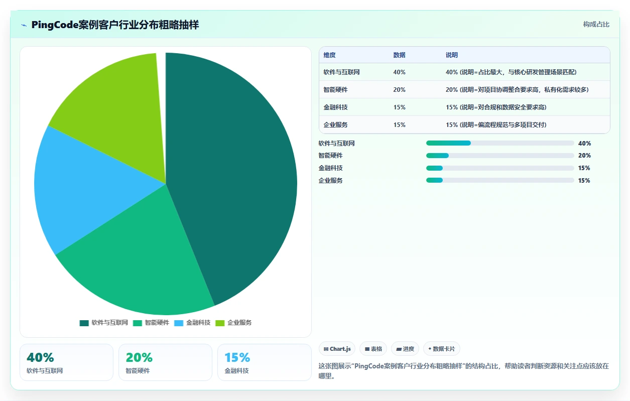
Task: Select the 进度 tag chip
Action: click(405, 349)
